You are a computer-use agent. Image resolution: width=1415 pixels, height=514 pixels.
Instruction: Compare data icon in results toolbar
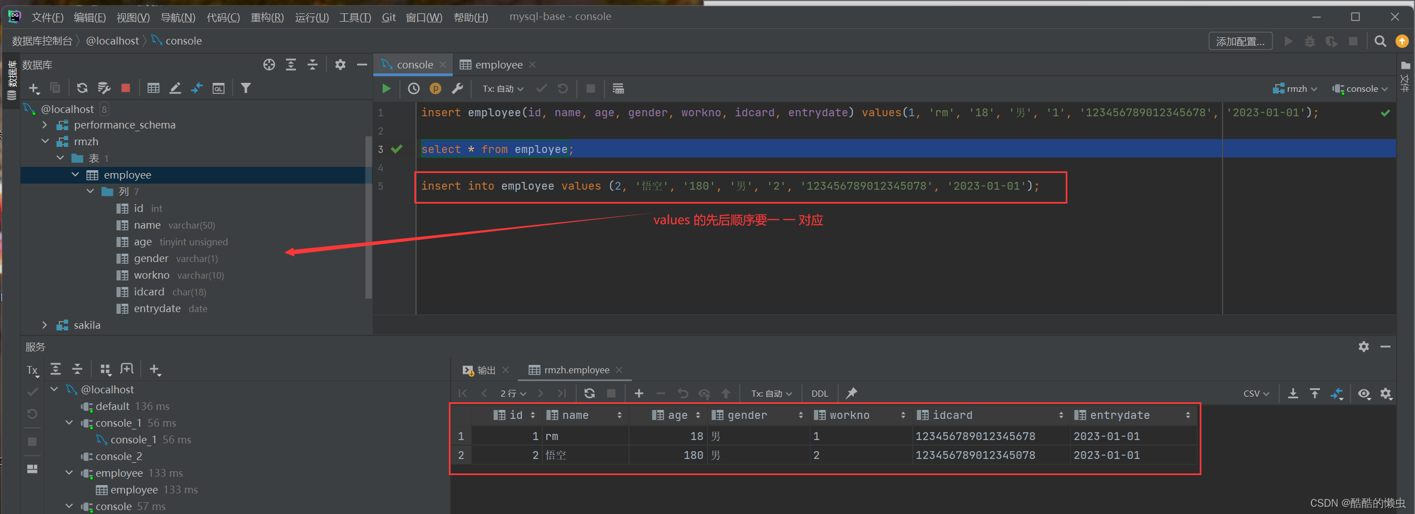[x=1337, y=393]
